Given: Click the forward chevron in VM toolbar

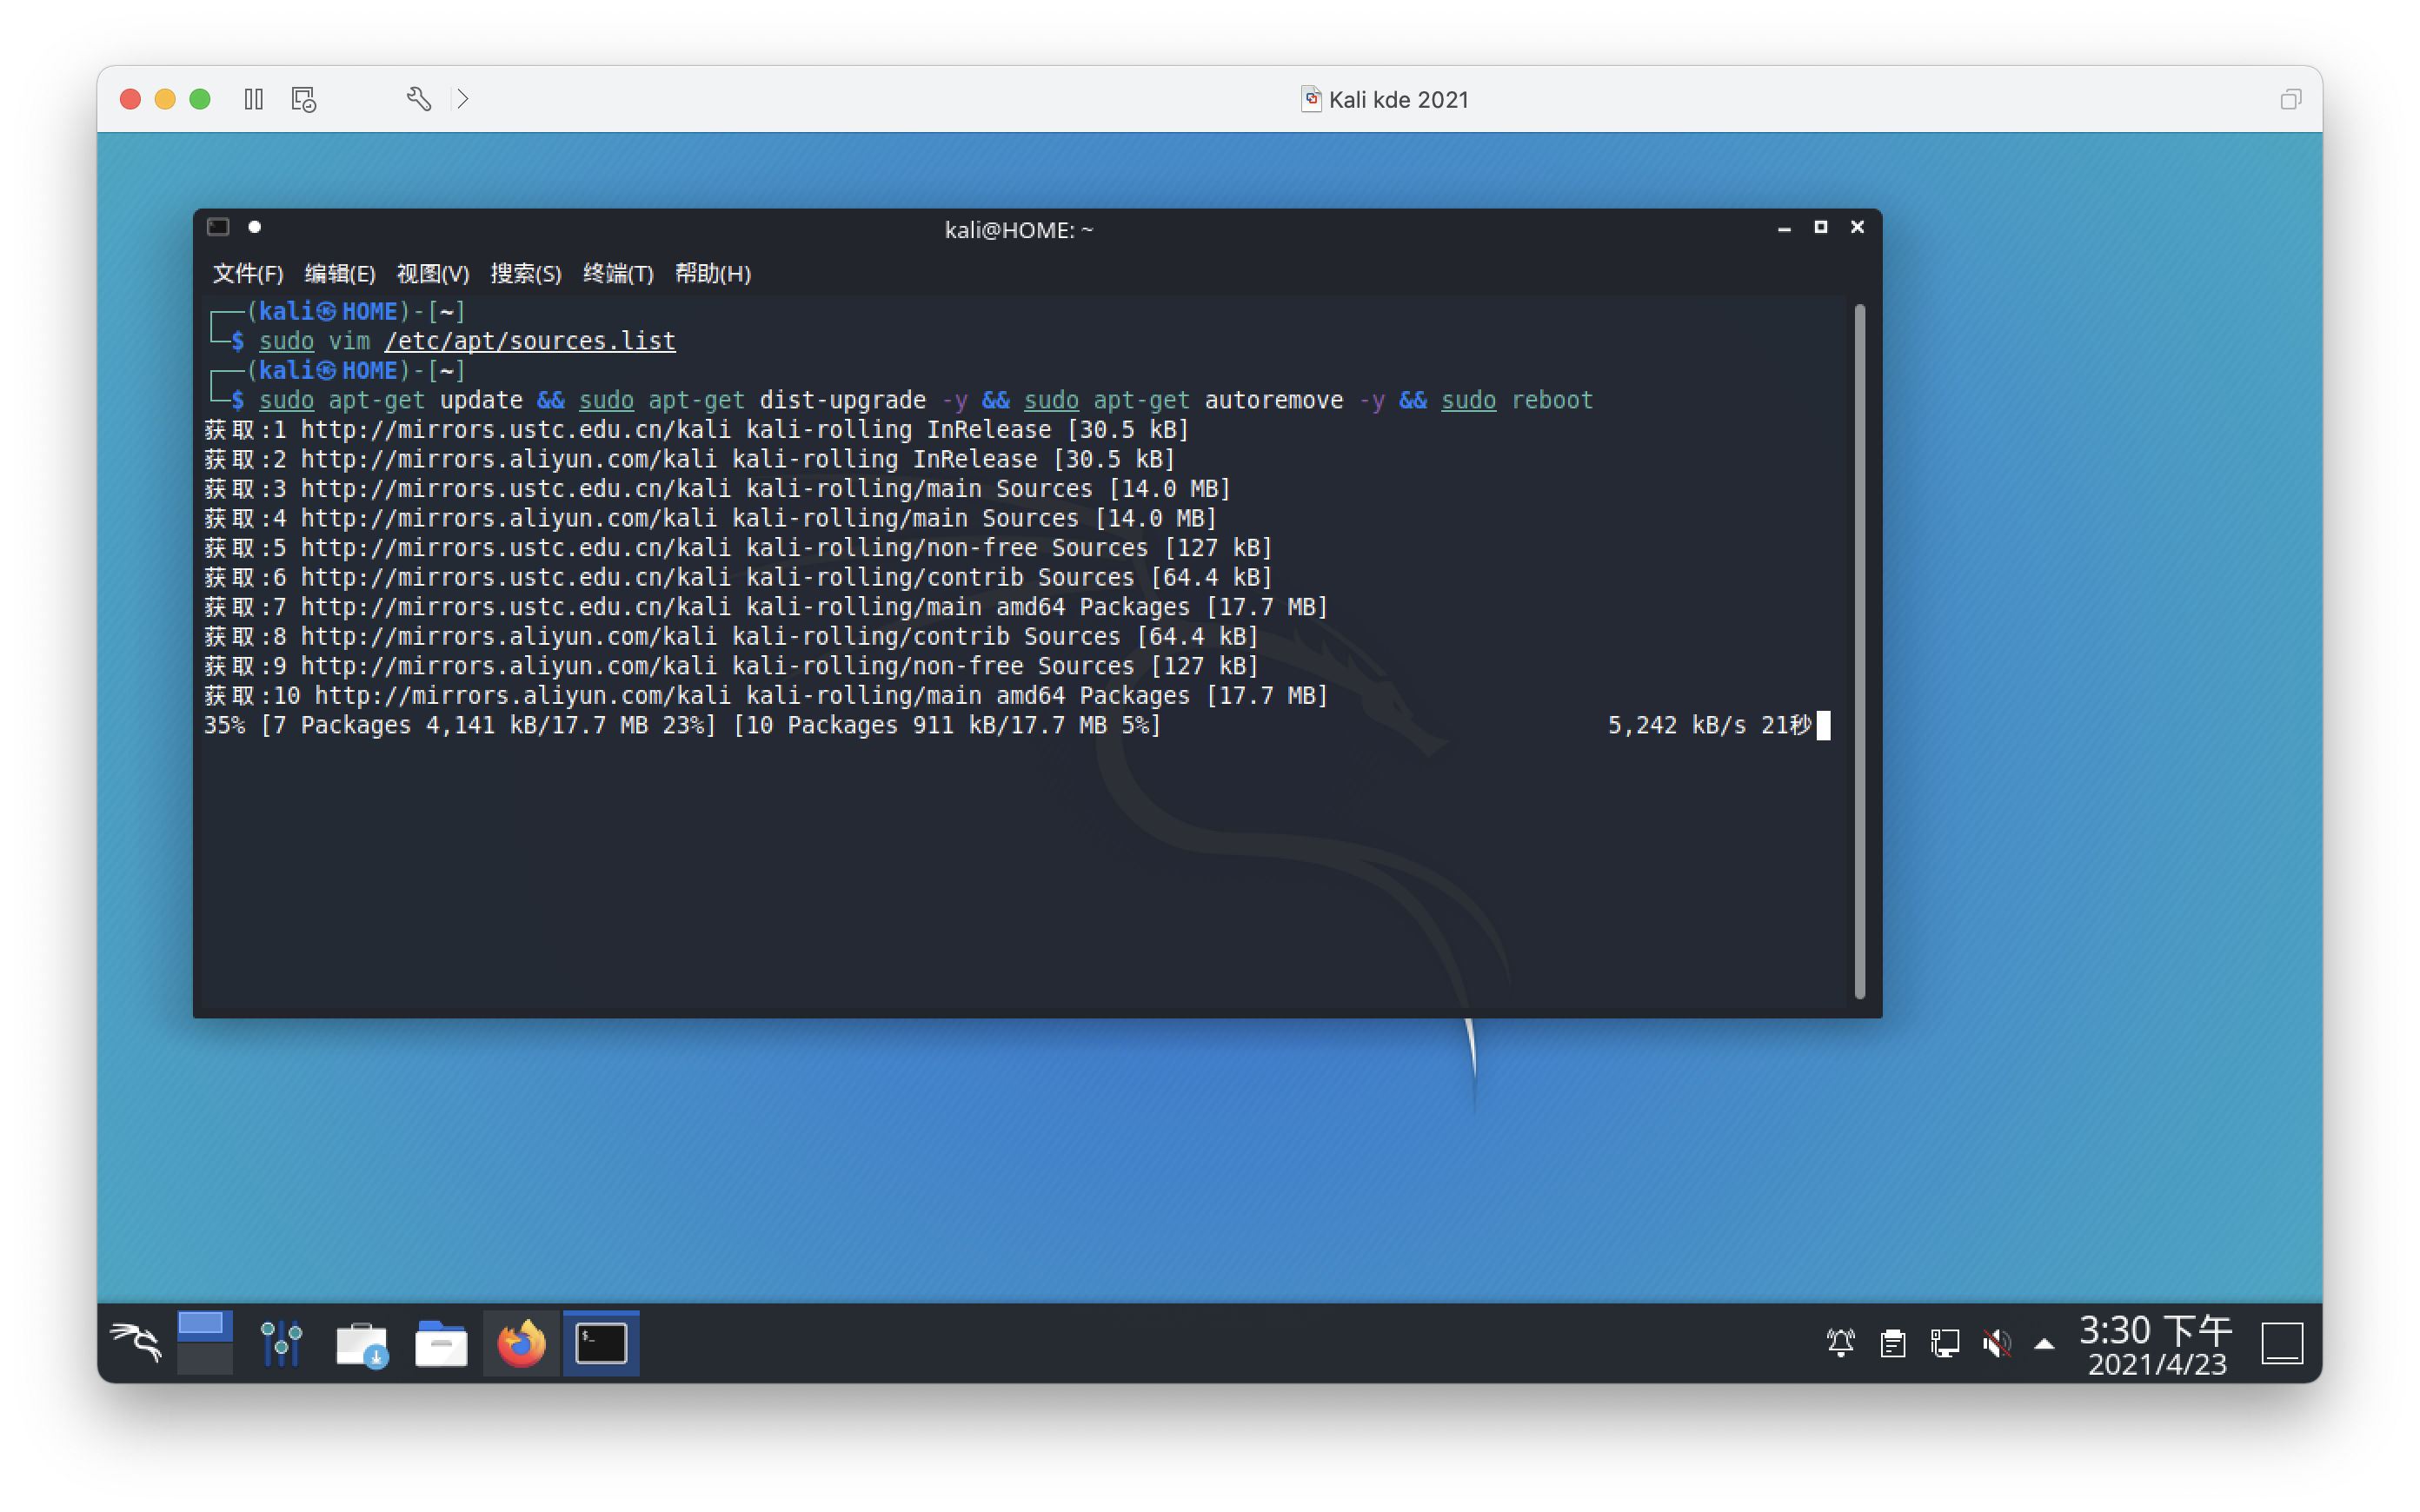Looking at the screenshot, I should pyautogui.click(x=463, y=99).
